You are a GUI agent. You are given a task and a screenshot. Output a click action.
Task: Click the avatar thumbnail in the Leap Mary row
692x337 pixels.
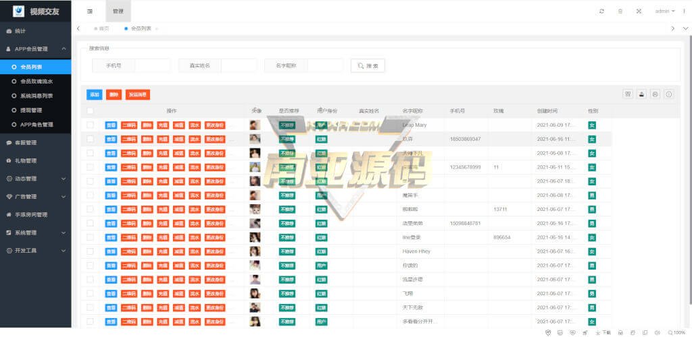tap(255, 125)
